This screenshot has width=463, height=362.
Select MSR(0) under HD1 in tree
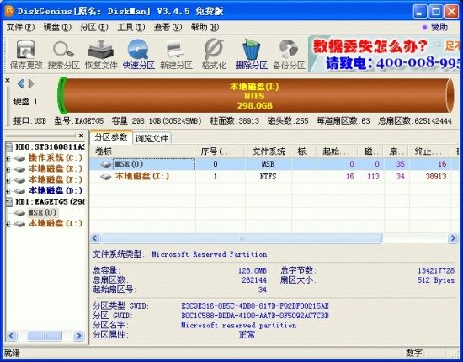(42, 213)
